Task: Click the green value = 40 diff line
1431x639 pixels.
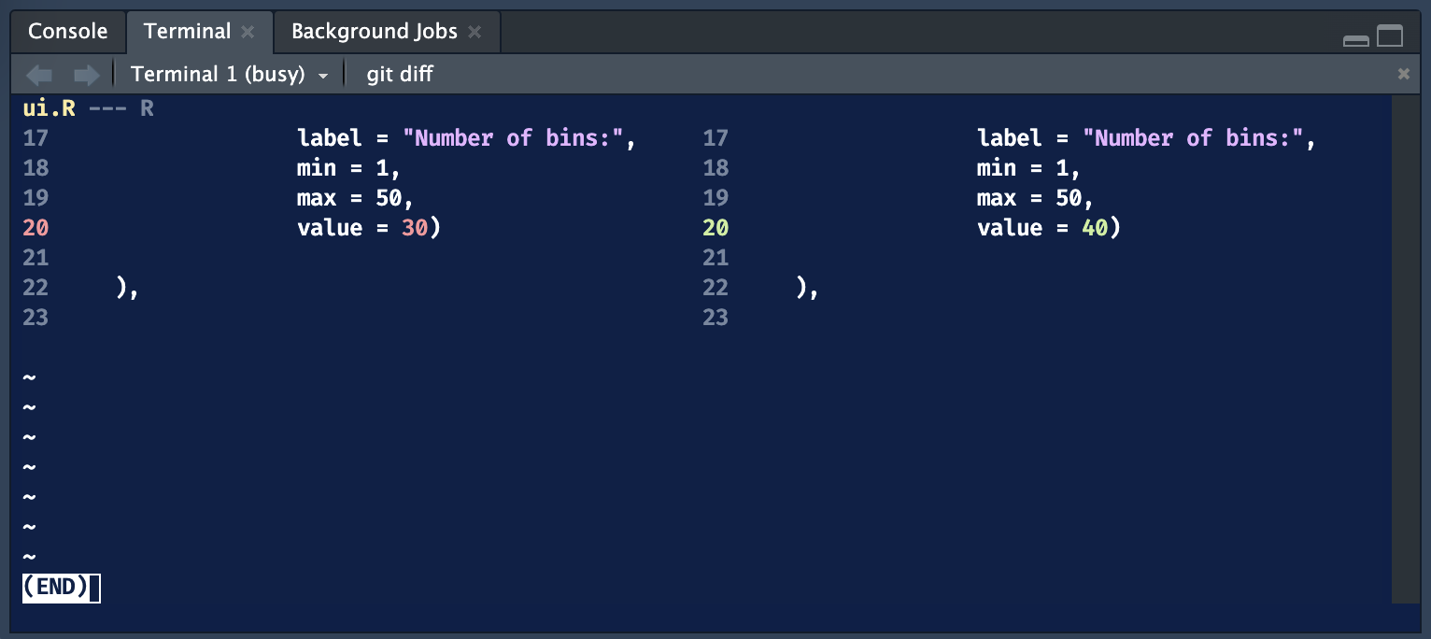Action: tap(1048, 227)
